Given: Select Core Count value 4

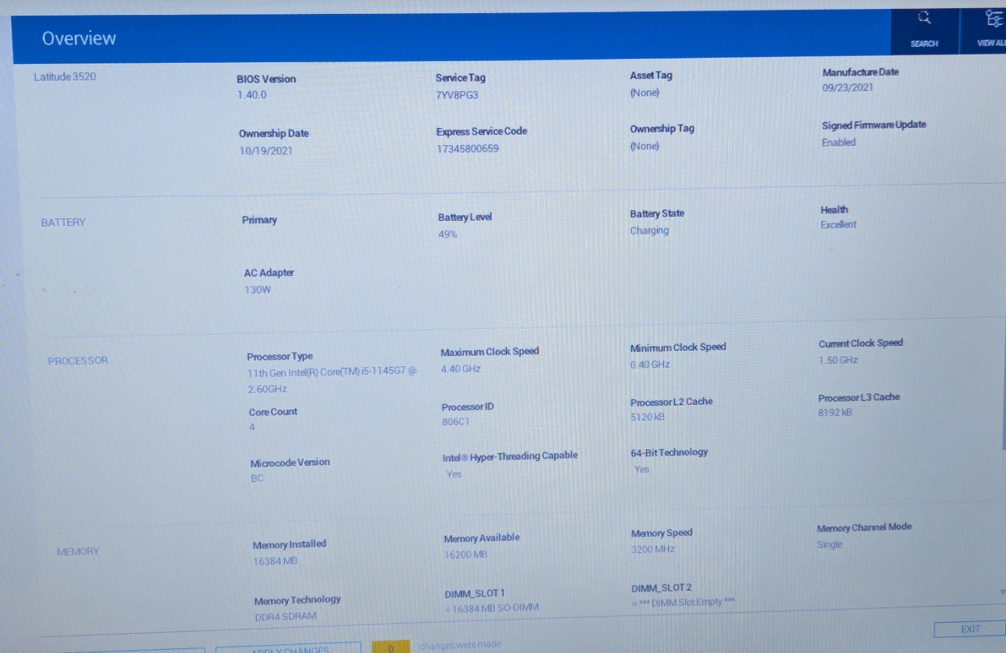Looking at the screenshot, I should [252, 427].
